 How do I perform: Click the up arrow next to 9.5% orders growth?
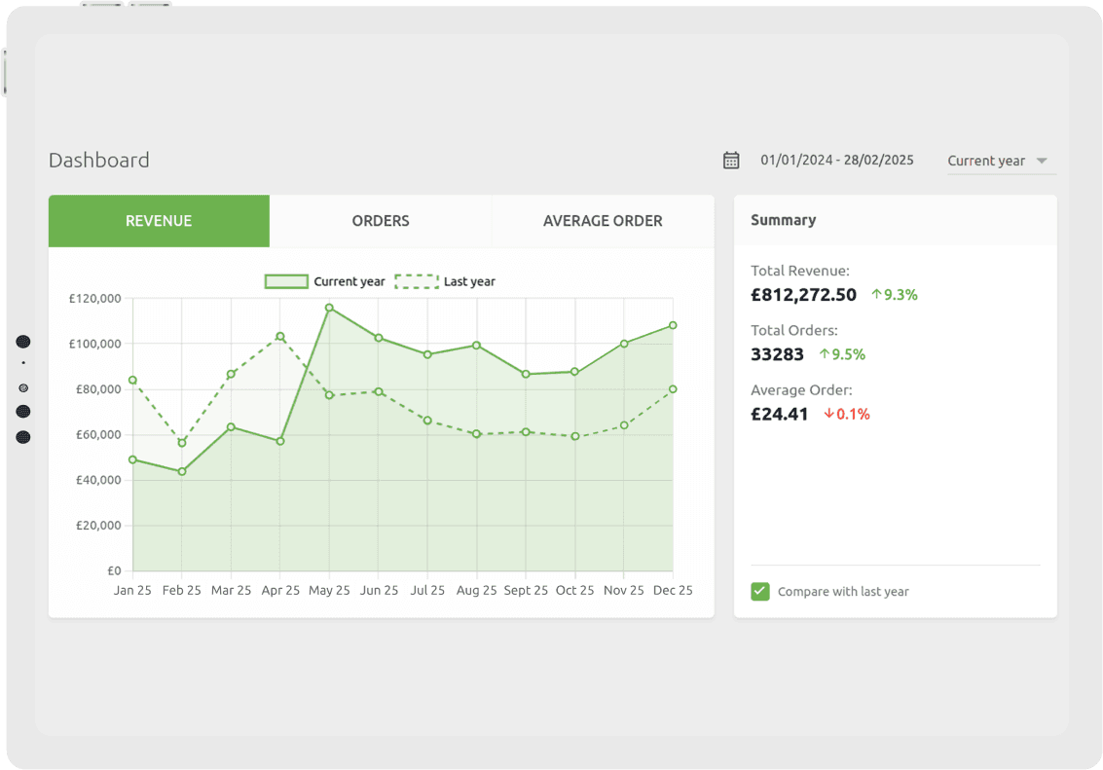pos(824,353)
